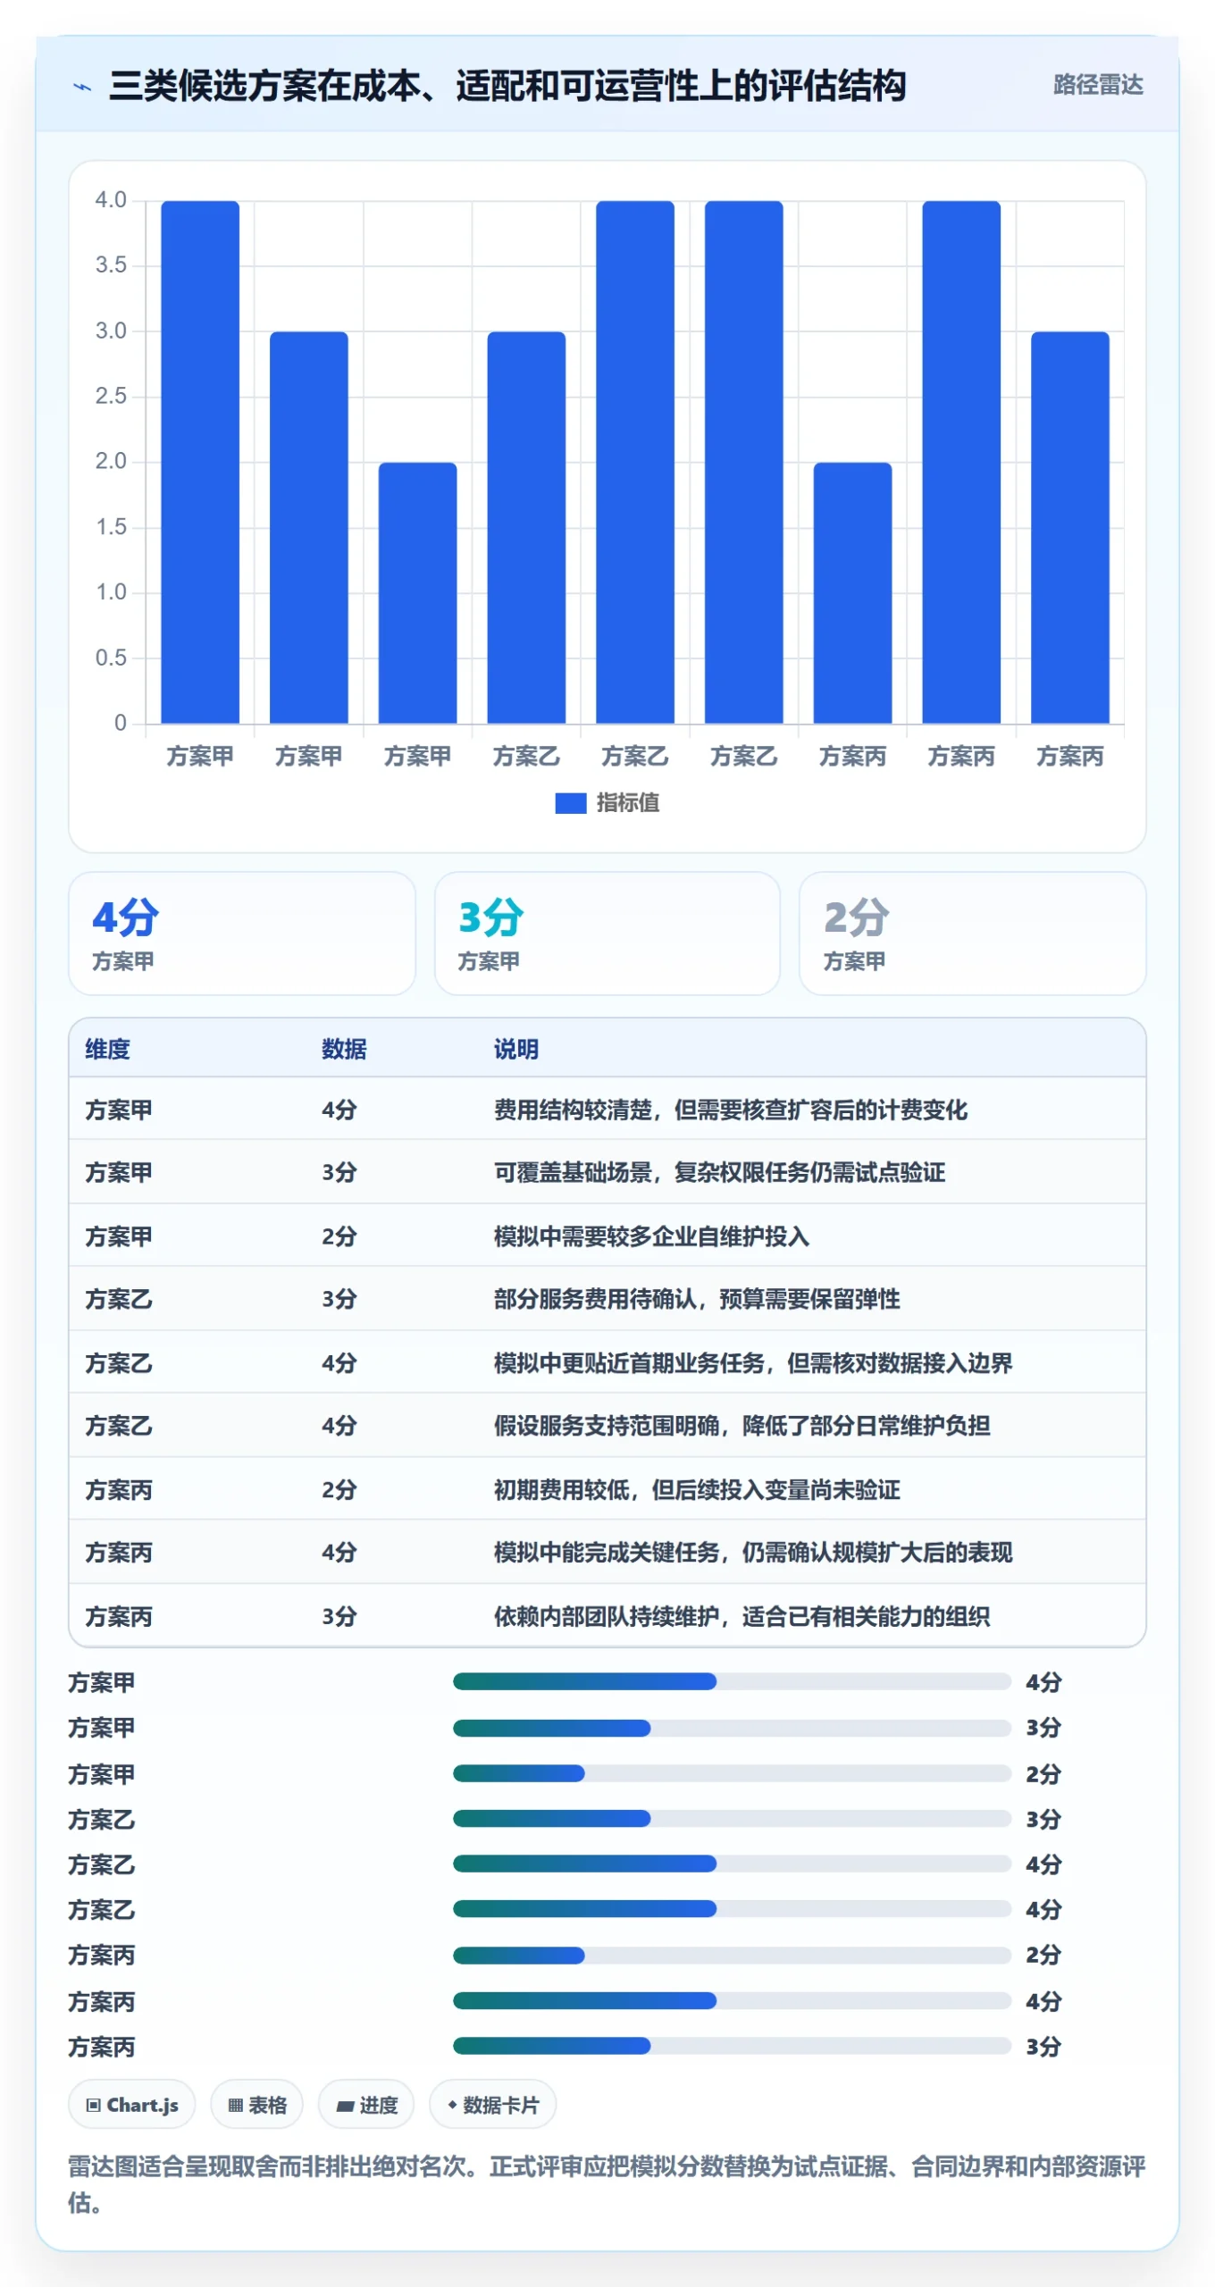Viewport: 1215px width, 2287px height.
Task: Select the row 费用结构较清楚，但需要核查扩容后的计费变化
Action: pos(607,1110)
